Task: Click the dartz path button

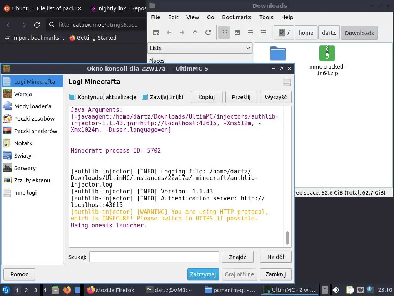Action: 329,33
